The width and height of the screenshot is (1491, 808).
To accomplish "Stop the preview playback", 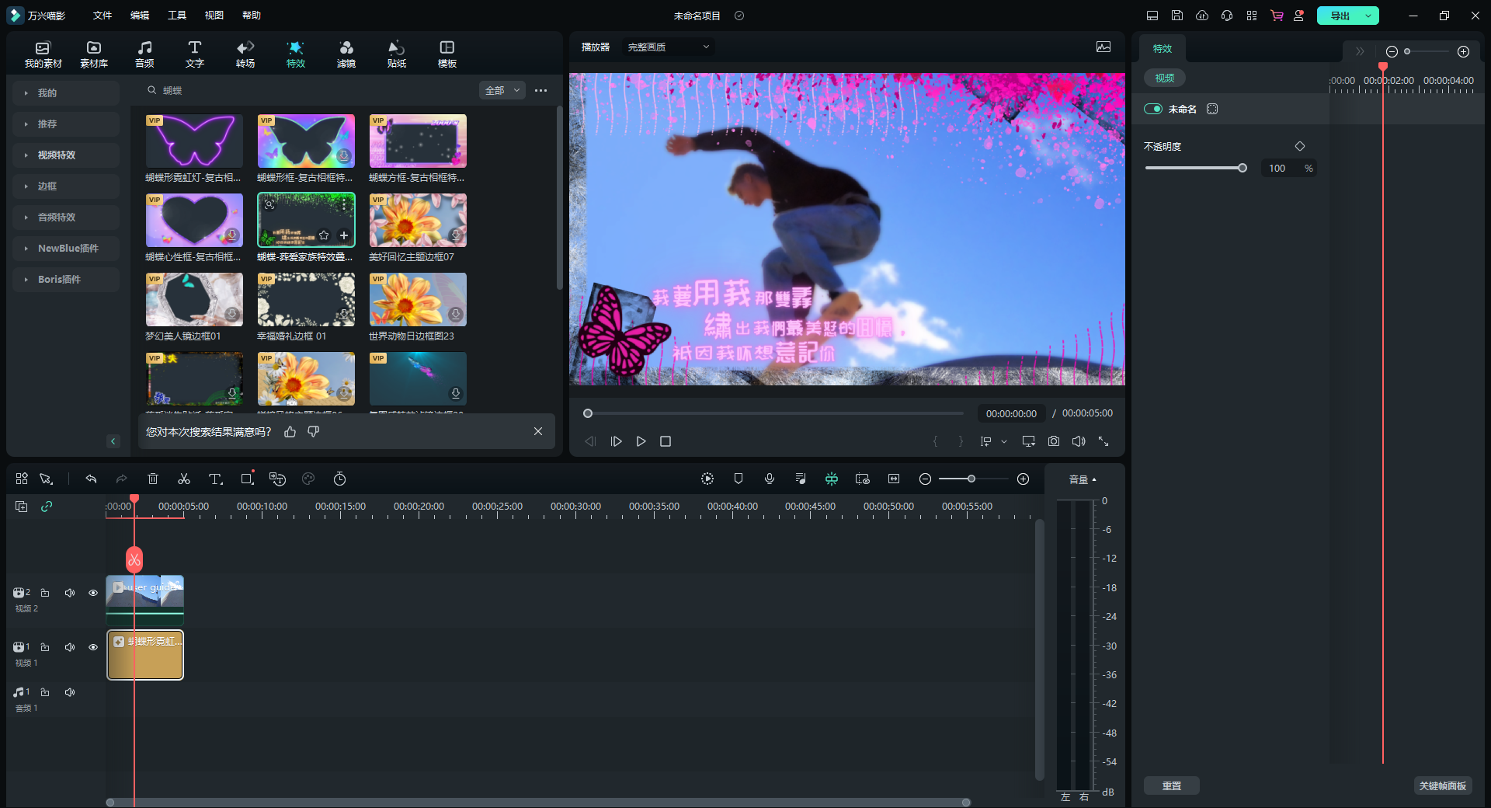I will (x=666, y=441).
